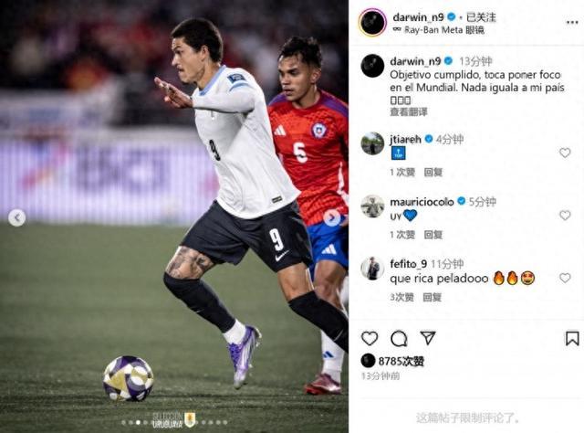This screenshot has width=584, height=433.
Task: Select the first carousel indicator dot
Action: 123,423
